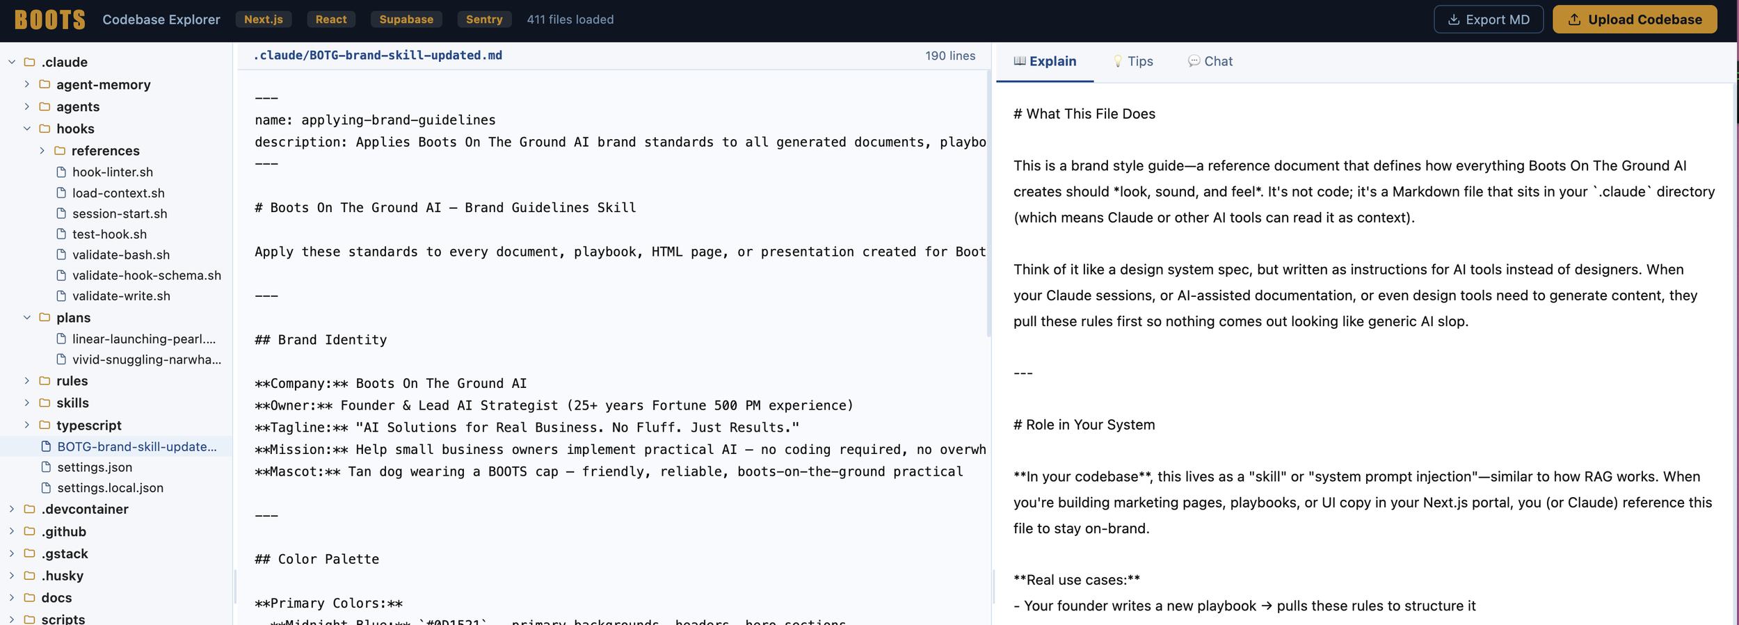The height and width of the screenshot is (625, 1739).
Task: Click the file icon next to vivid-snuggling-narwha
Action: [x=61, y=359]
